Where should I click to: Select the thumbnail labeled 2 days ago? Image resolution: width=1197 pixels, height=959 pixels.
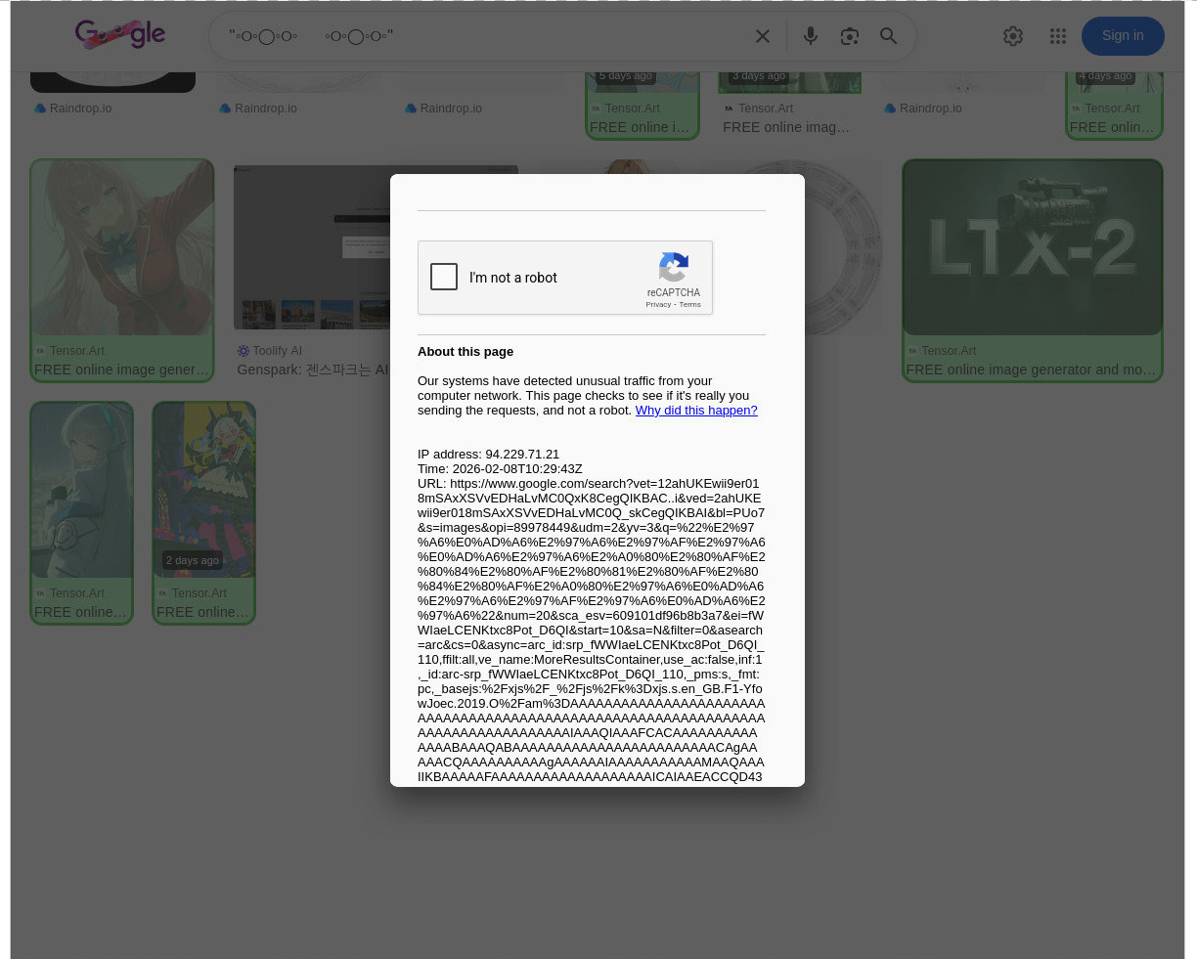pos(203,490)
